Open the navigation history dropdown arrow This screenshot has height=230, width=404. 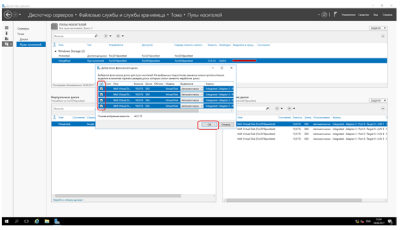tap(20, 15)
